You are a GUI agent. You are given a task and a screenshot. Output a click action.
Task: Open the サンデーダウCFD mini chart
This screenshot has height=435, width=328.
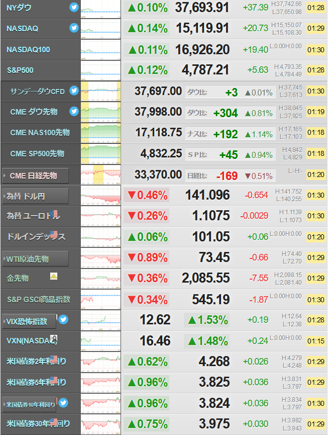(x=101, y=91)
